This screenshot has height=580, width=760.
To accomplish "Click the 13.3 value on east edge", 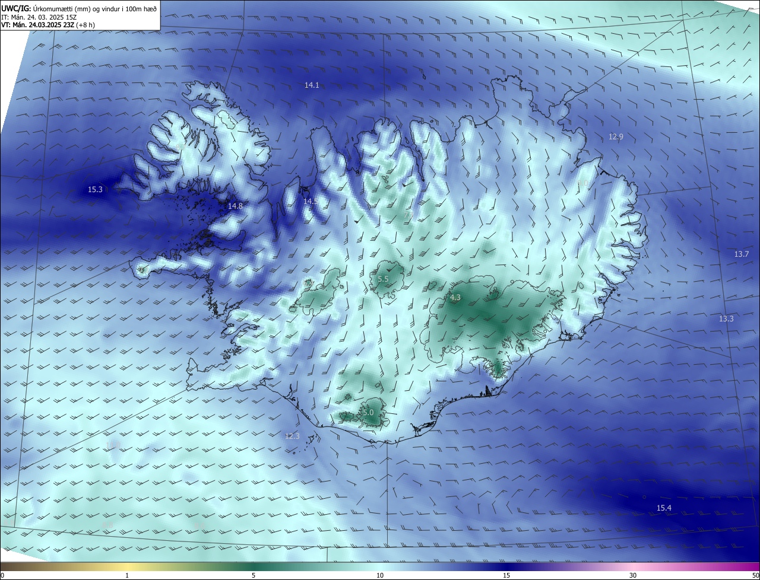I will 726,319.
